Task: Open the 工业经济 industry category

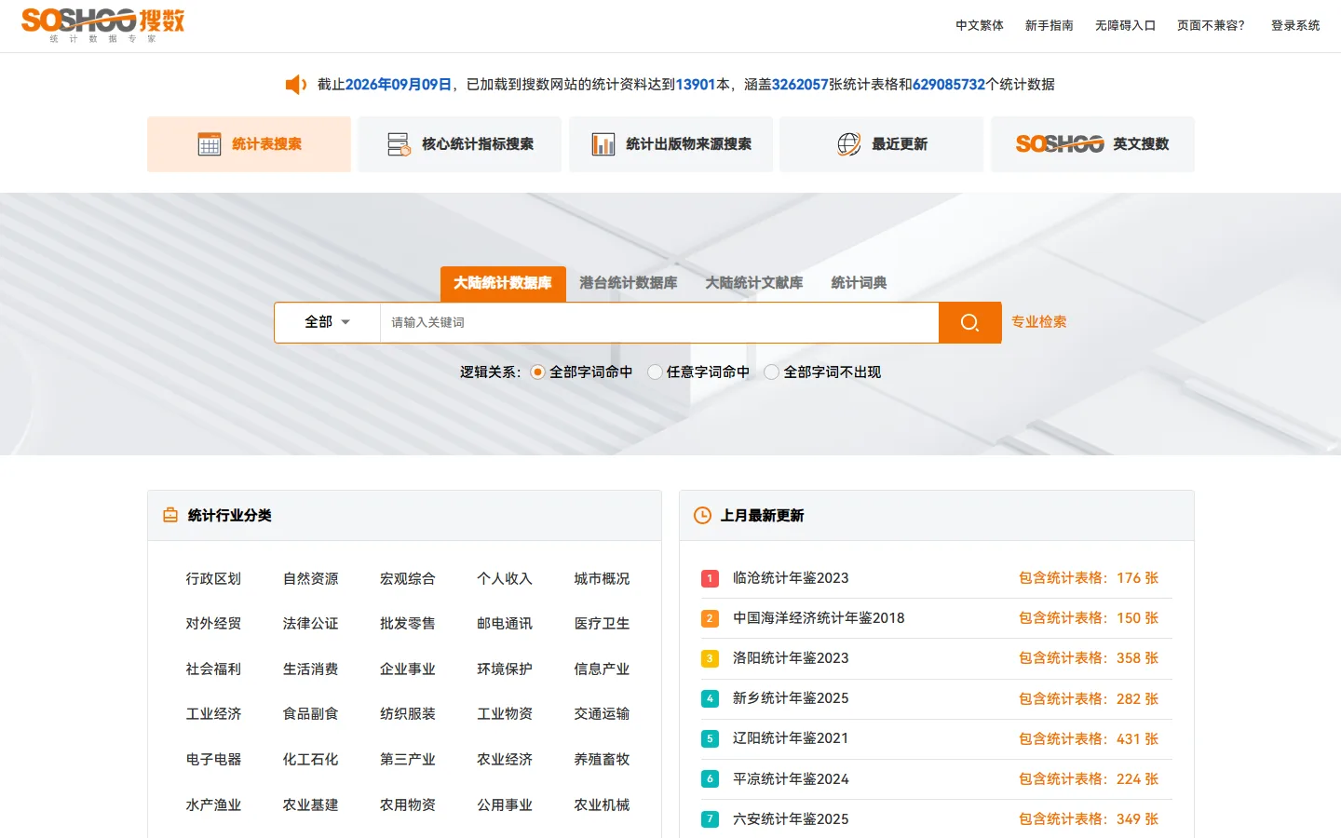Action: 213,714
